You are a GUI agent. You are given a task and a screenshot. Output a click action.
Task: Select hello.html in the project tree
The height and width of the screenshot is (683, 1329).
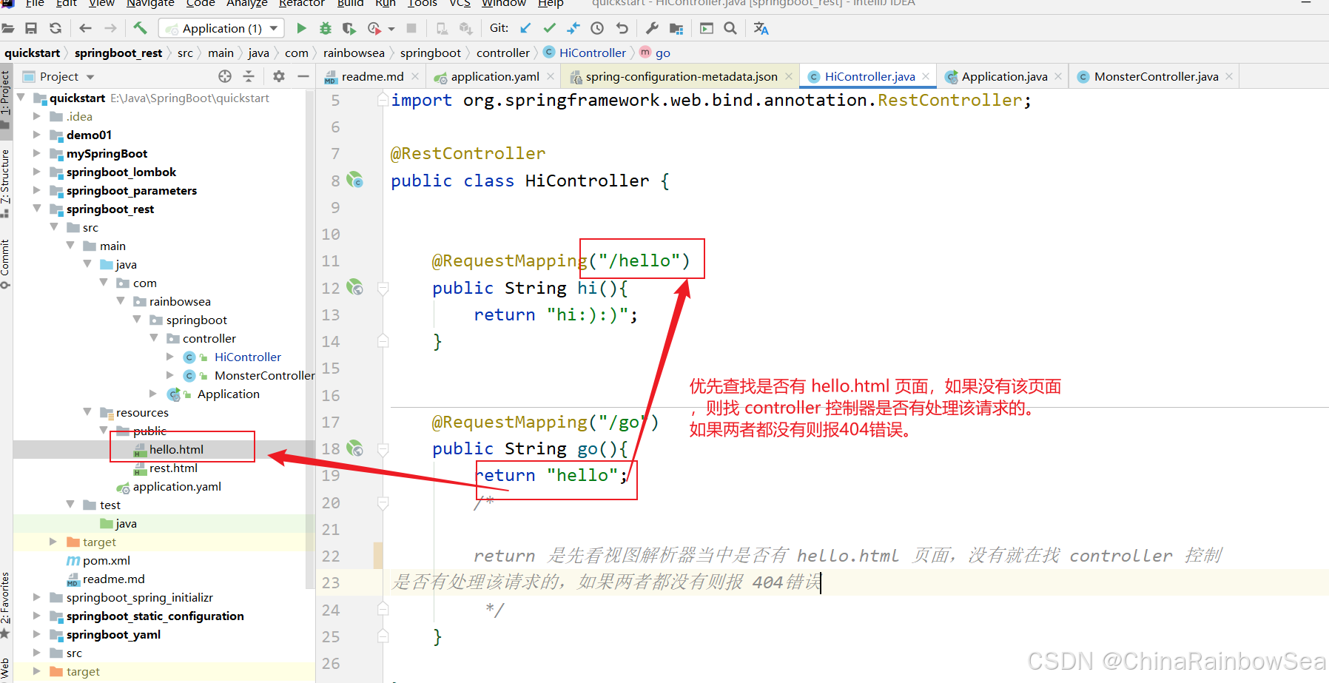(176, 449)
